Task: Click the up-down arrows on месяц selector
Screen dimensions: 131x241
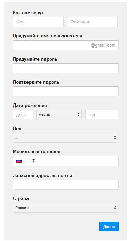Action: 78,114
